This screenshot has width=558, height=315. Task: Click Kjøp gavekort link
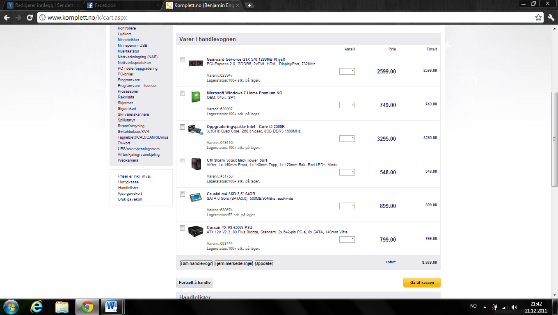coord(130,194)
